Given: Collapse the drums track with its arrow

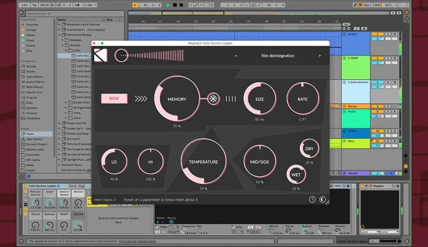Looking at the screenshot, I should (x=345, y=34).
